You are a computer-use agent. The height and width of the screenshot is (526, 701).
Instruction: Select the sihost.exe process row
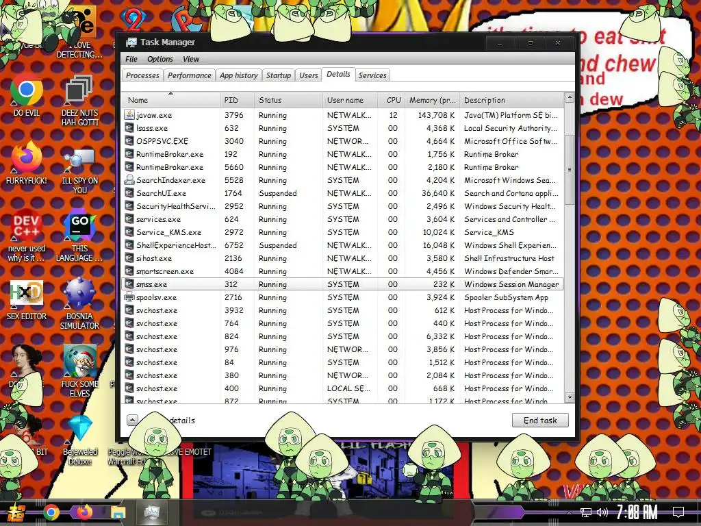pyautogui.click(x=342, y=258)
